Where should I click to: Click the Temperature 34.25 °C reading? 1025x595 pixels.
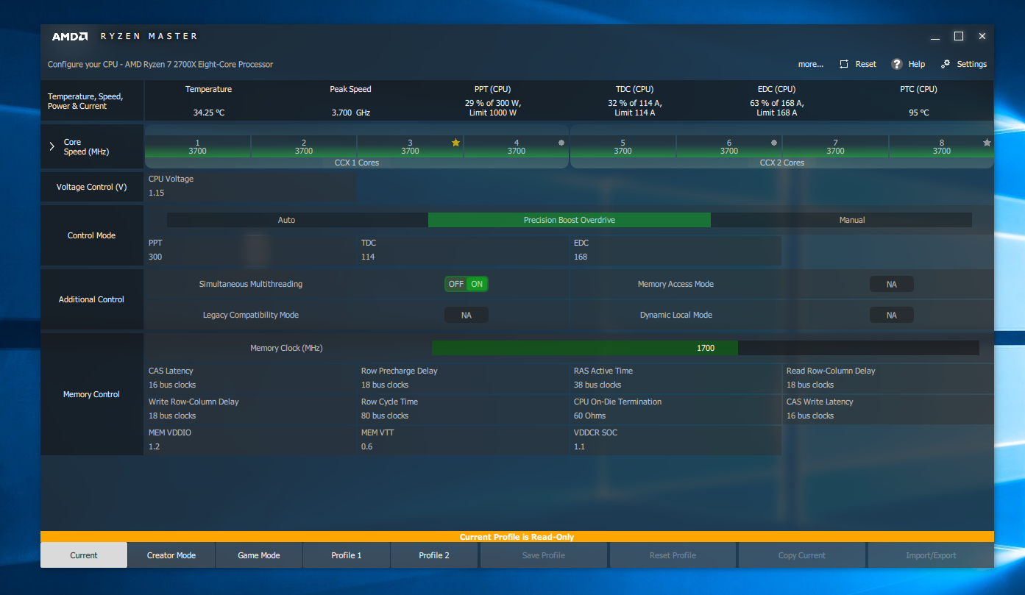coord(209,113)
